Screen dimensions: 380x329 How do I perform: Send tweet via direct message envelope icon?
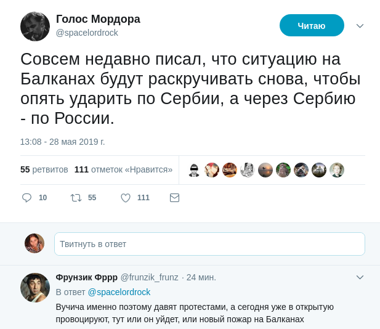tap(174, 198)
